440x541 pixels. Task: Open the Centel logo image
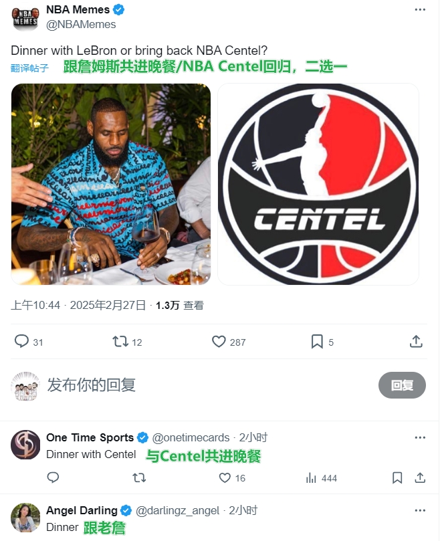coord(318,185)
